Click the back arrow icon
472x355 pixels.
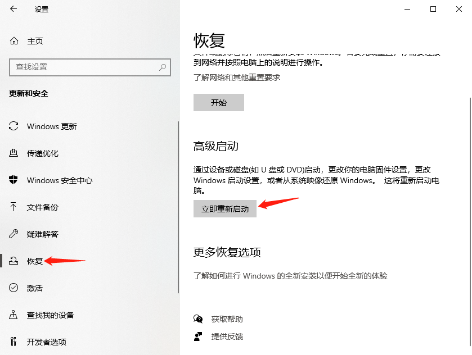pyautogui.click(x=12, y=9)
